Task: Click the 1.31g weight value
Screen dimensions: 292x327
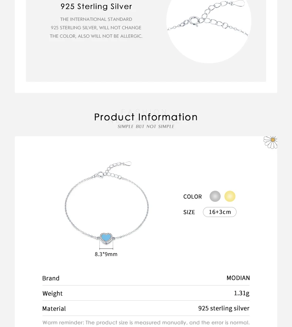Action: pos(242,293)
